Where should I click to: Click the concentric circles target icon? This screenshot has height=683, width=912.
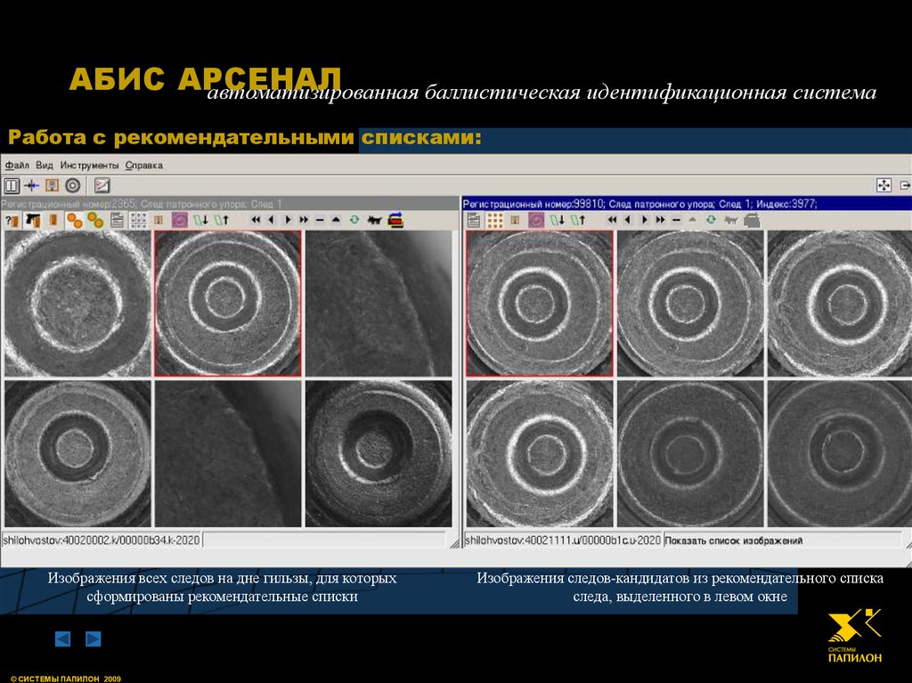click(72, 185)
